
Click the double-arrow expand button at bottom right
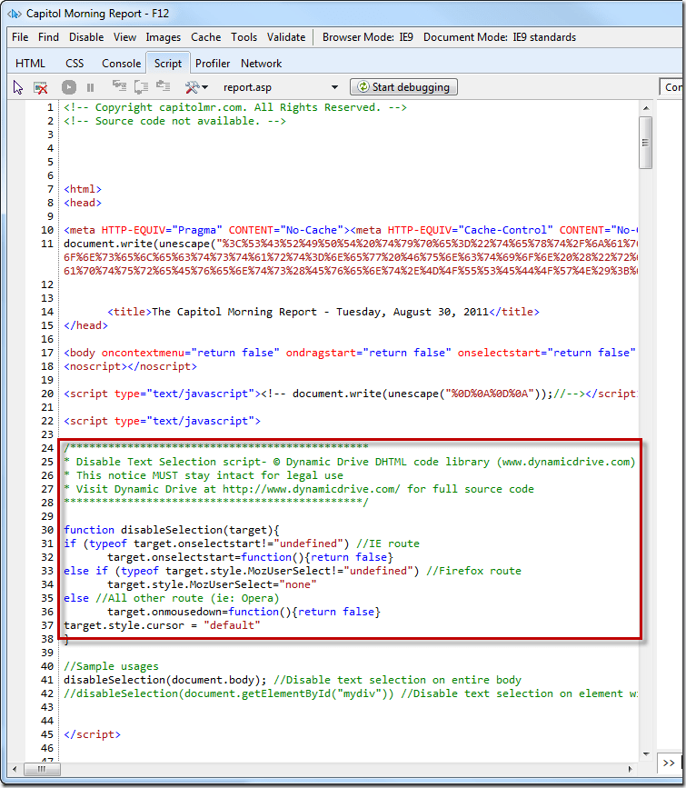[x=668, y=763]
